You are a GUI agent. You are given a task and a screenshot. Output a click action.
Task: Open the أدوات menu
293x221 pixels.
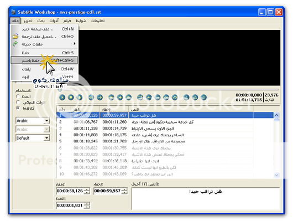(54, 21)
